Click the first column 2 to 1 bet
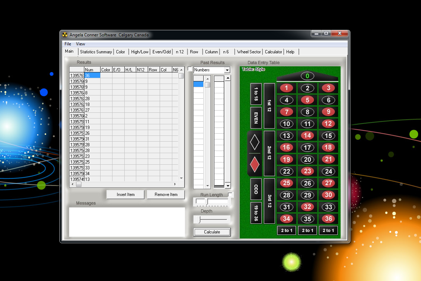 point(287,230)
